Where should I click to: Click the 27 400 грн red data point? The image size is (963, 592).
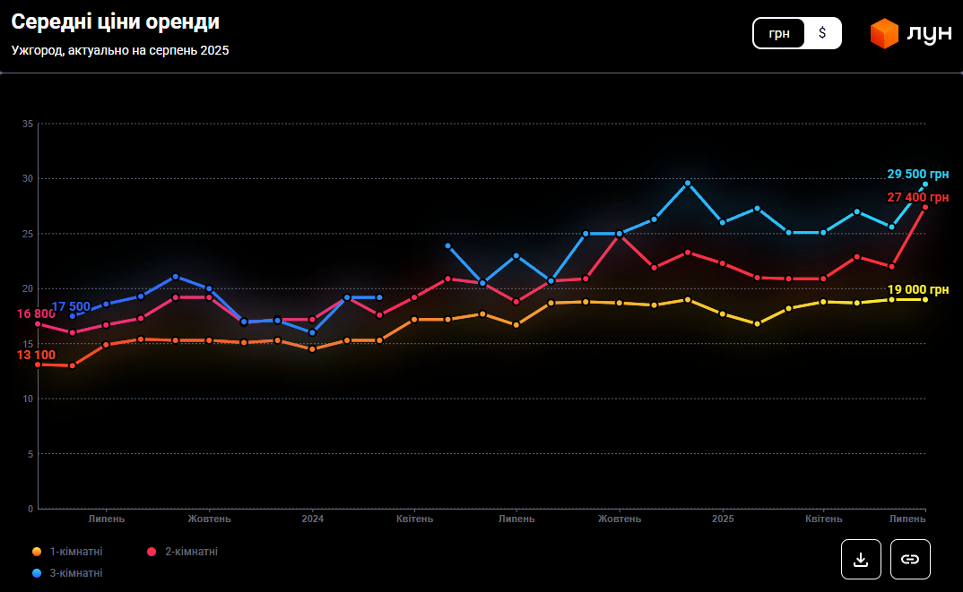tap(925, 207)
